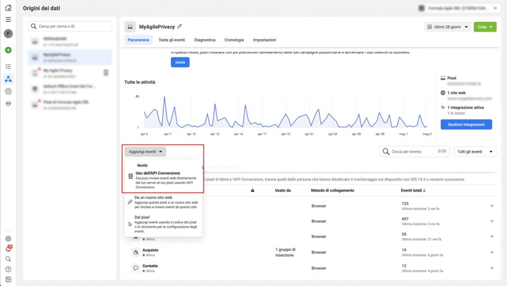
Task: Click the F profile avatar in sidebar
Action: pos(7,32)
